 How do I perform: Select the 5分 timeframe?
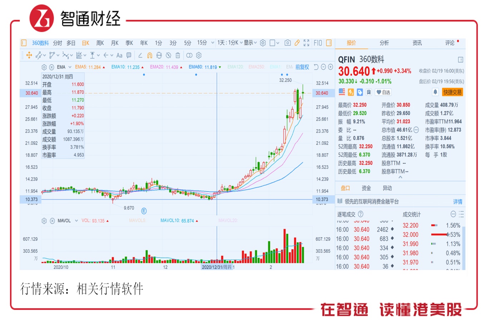[x=187, y=43]
